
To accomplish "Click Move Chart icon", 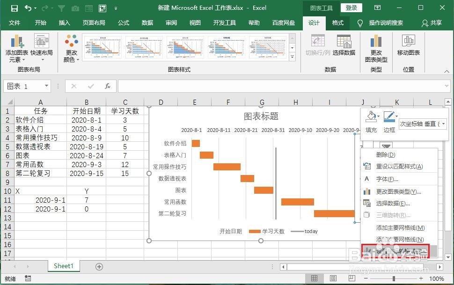I will [408, 45].
